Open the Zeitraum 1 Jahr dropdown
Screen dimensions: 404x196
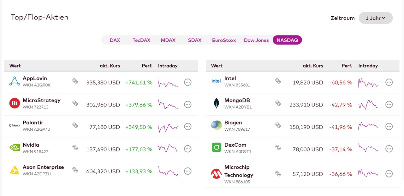click(x=376, y=18)
